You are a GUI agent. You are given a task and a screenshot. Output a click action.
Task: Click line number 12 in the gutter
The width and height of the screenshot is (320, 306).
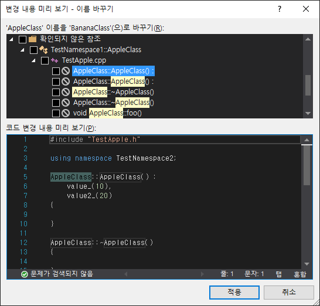tap(23, 243)
